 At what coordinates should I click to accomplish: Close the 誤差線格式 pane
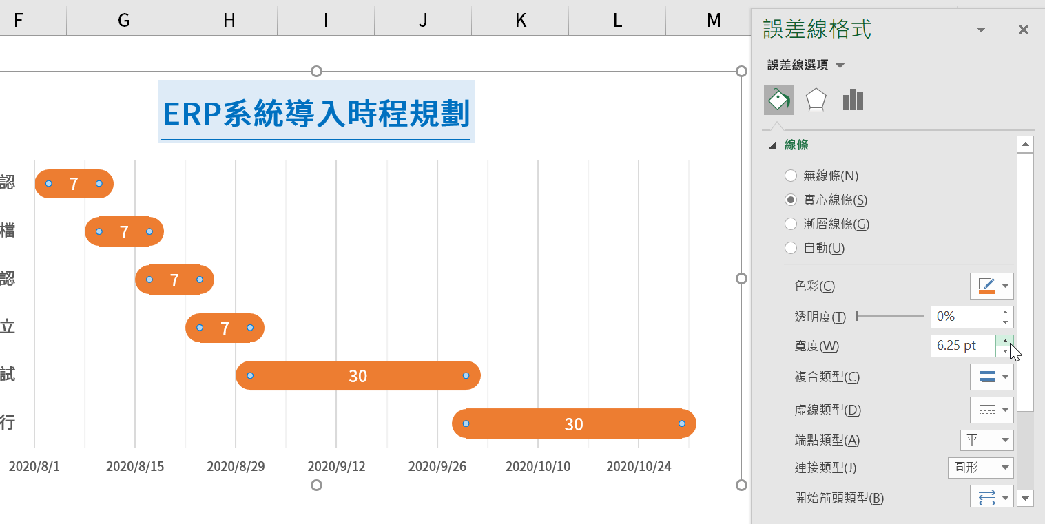(1024, 30)
